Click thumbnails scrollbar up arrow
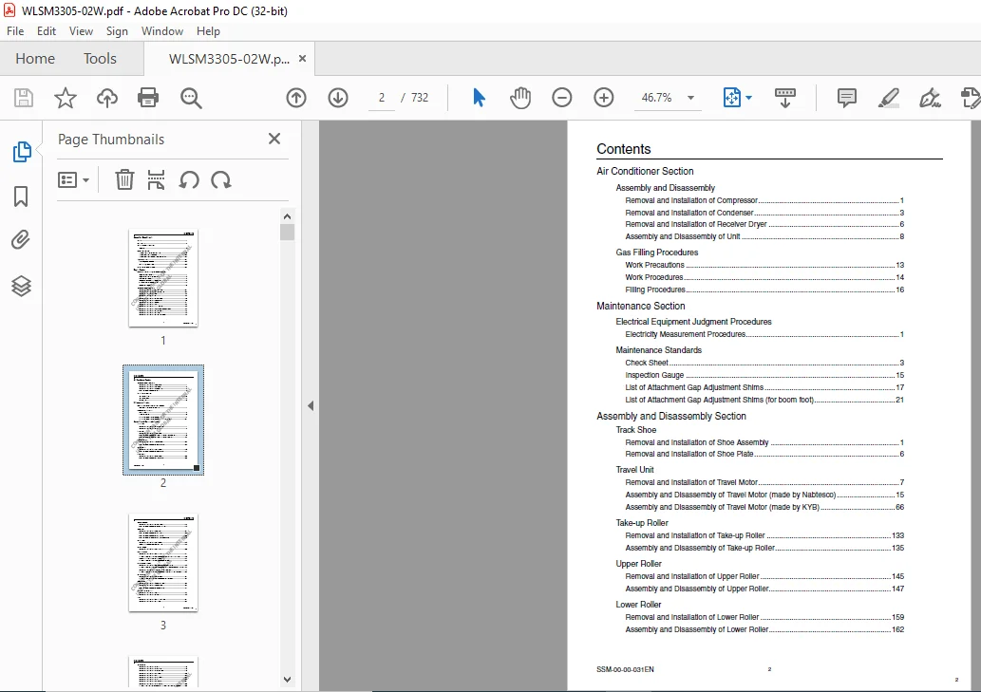Screen dimensions: 981x692 287,216
